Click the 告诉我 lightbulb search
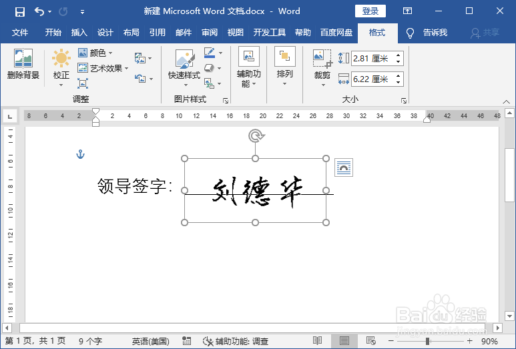The width and height of the screenshot is (516, 349). 427,33
